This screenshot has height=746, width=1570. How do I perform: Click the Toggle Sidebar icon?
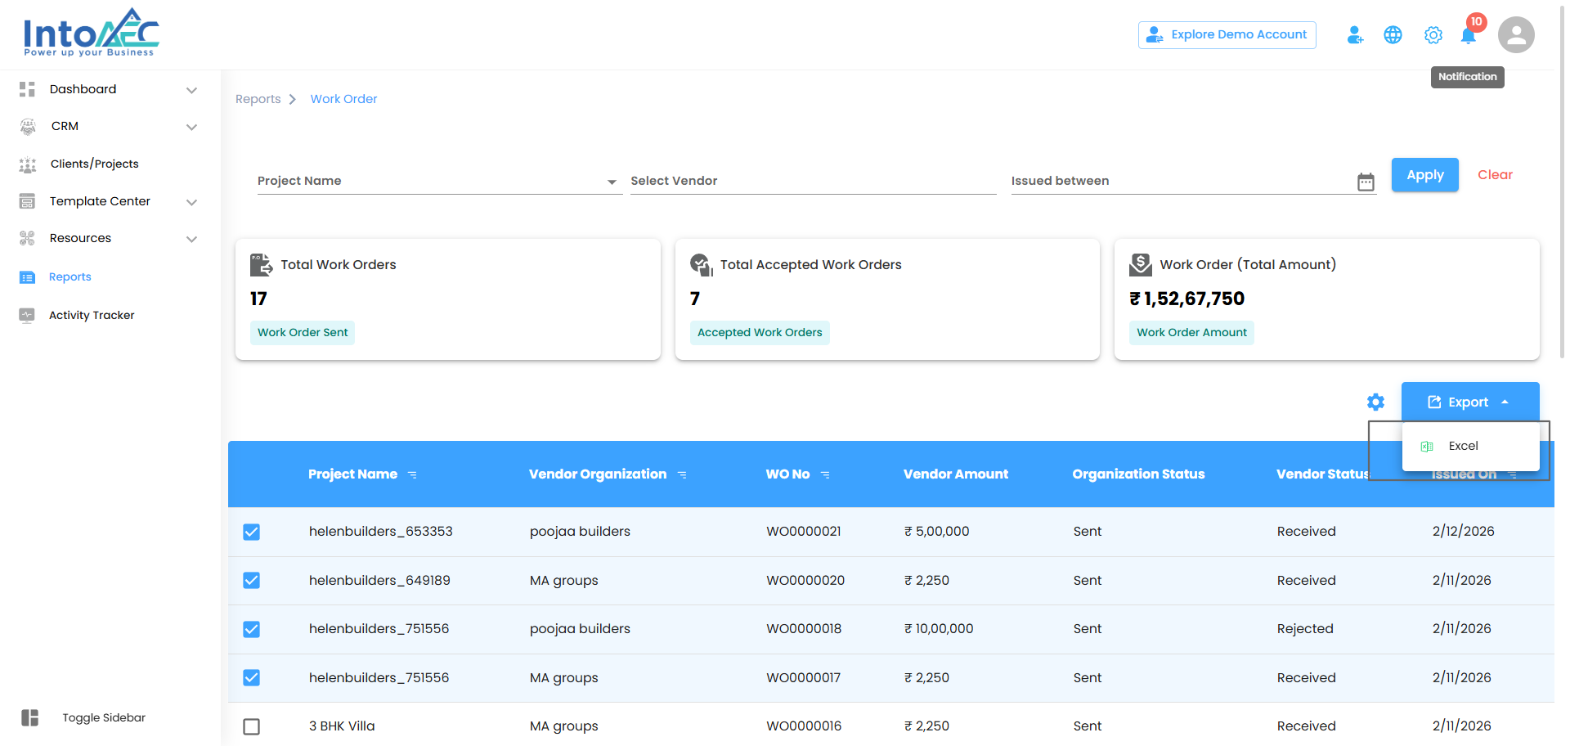point(30,717)
